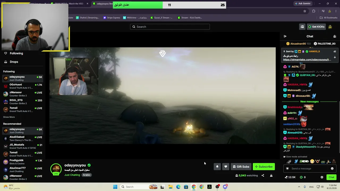Open the odayyouyou profile avatar below the video
340x191 pixels.
coord(56,169)
